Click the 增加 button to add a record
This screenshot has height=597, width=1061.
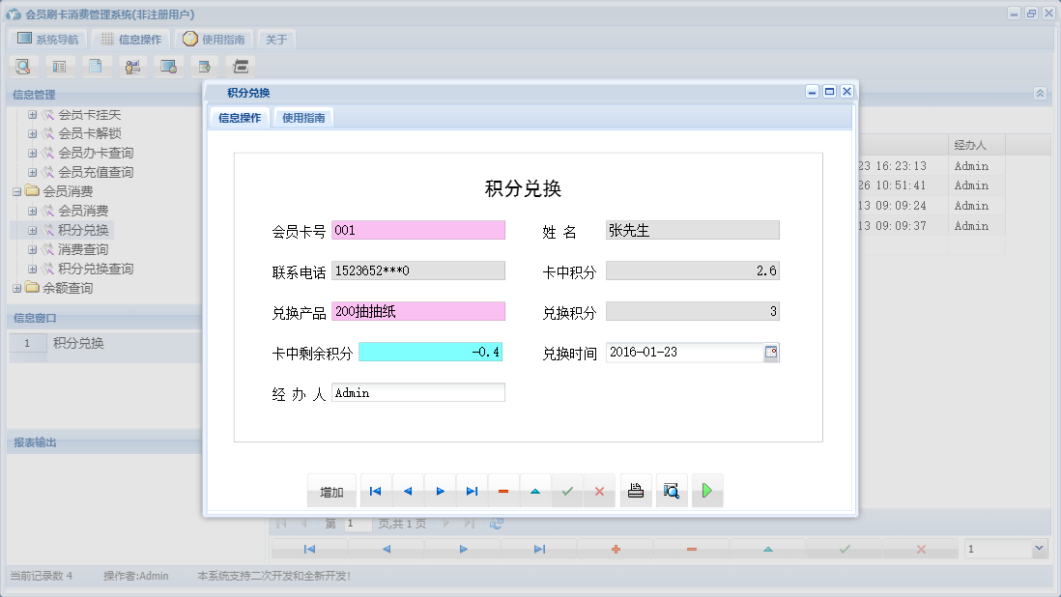click(x=331, y=490)
